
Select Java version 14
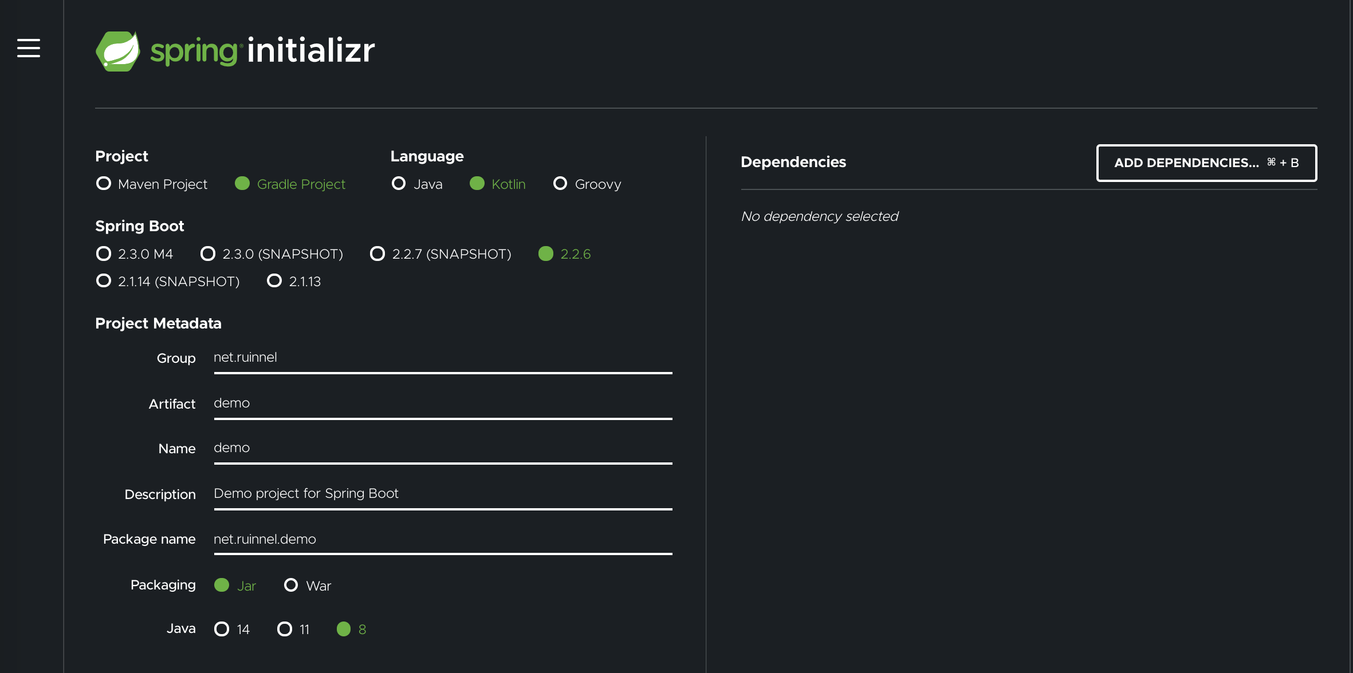[232, 629]
